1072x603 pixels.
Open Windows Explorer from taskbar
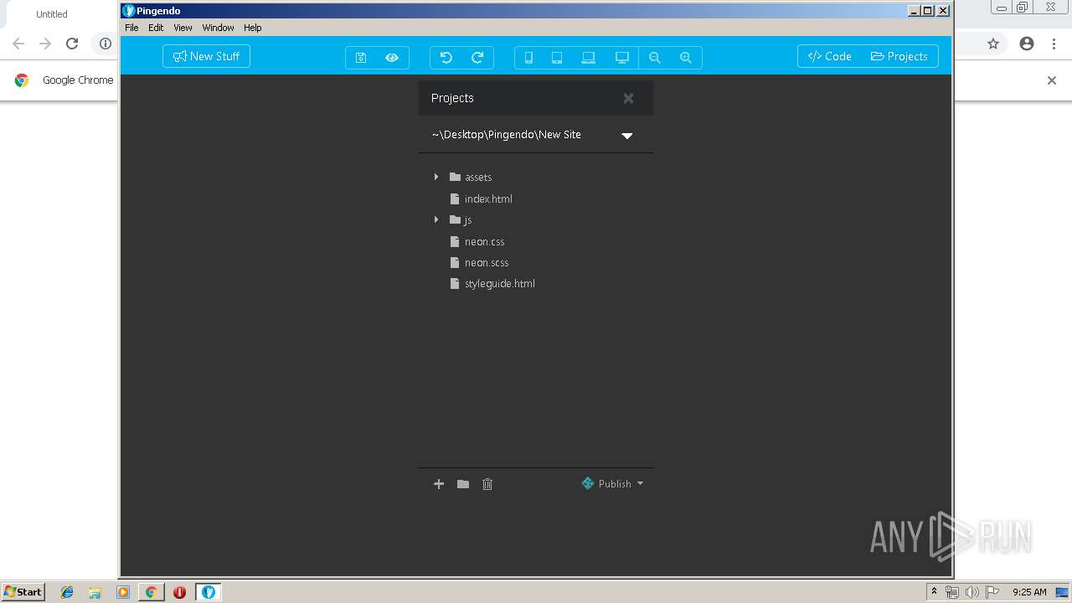pyautogui.click(x=95, y=592)
